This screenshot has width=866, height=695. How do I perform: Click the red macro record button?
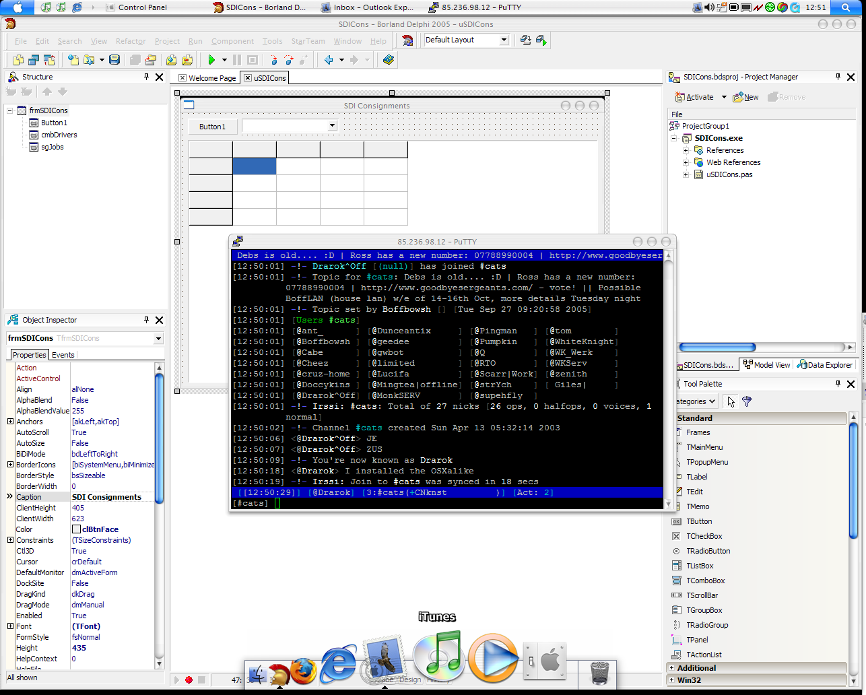(189, 680)
